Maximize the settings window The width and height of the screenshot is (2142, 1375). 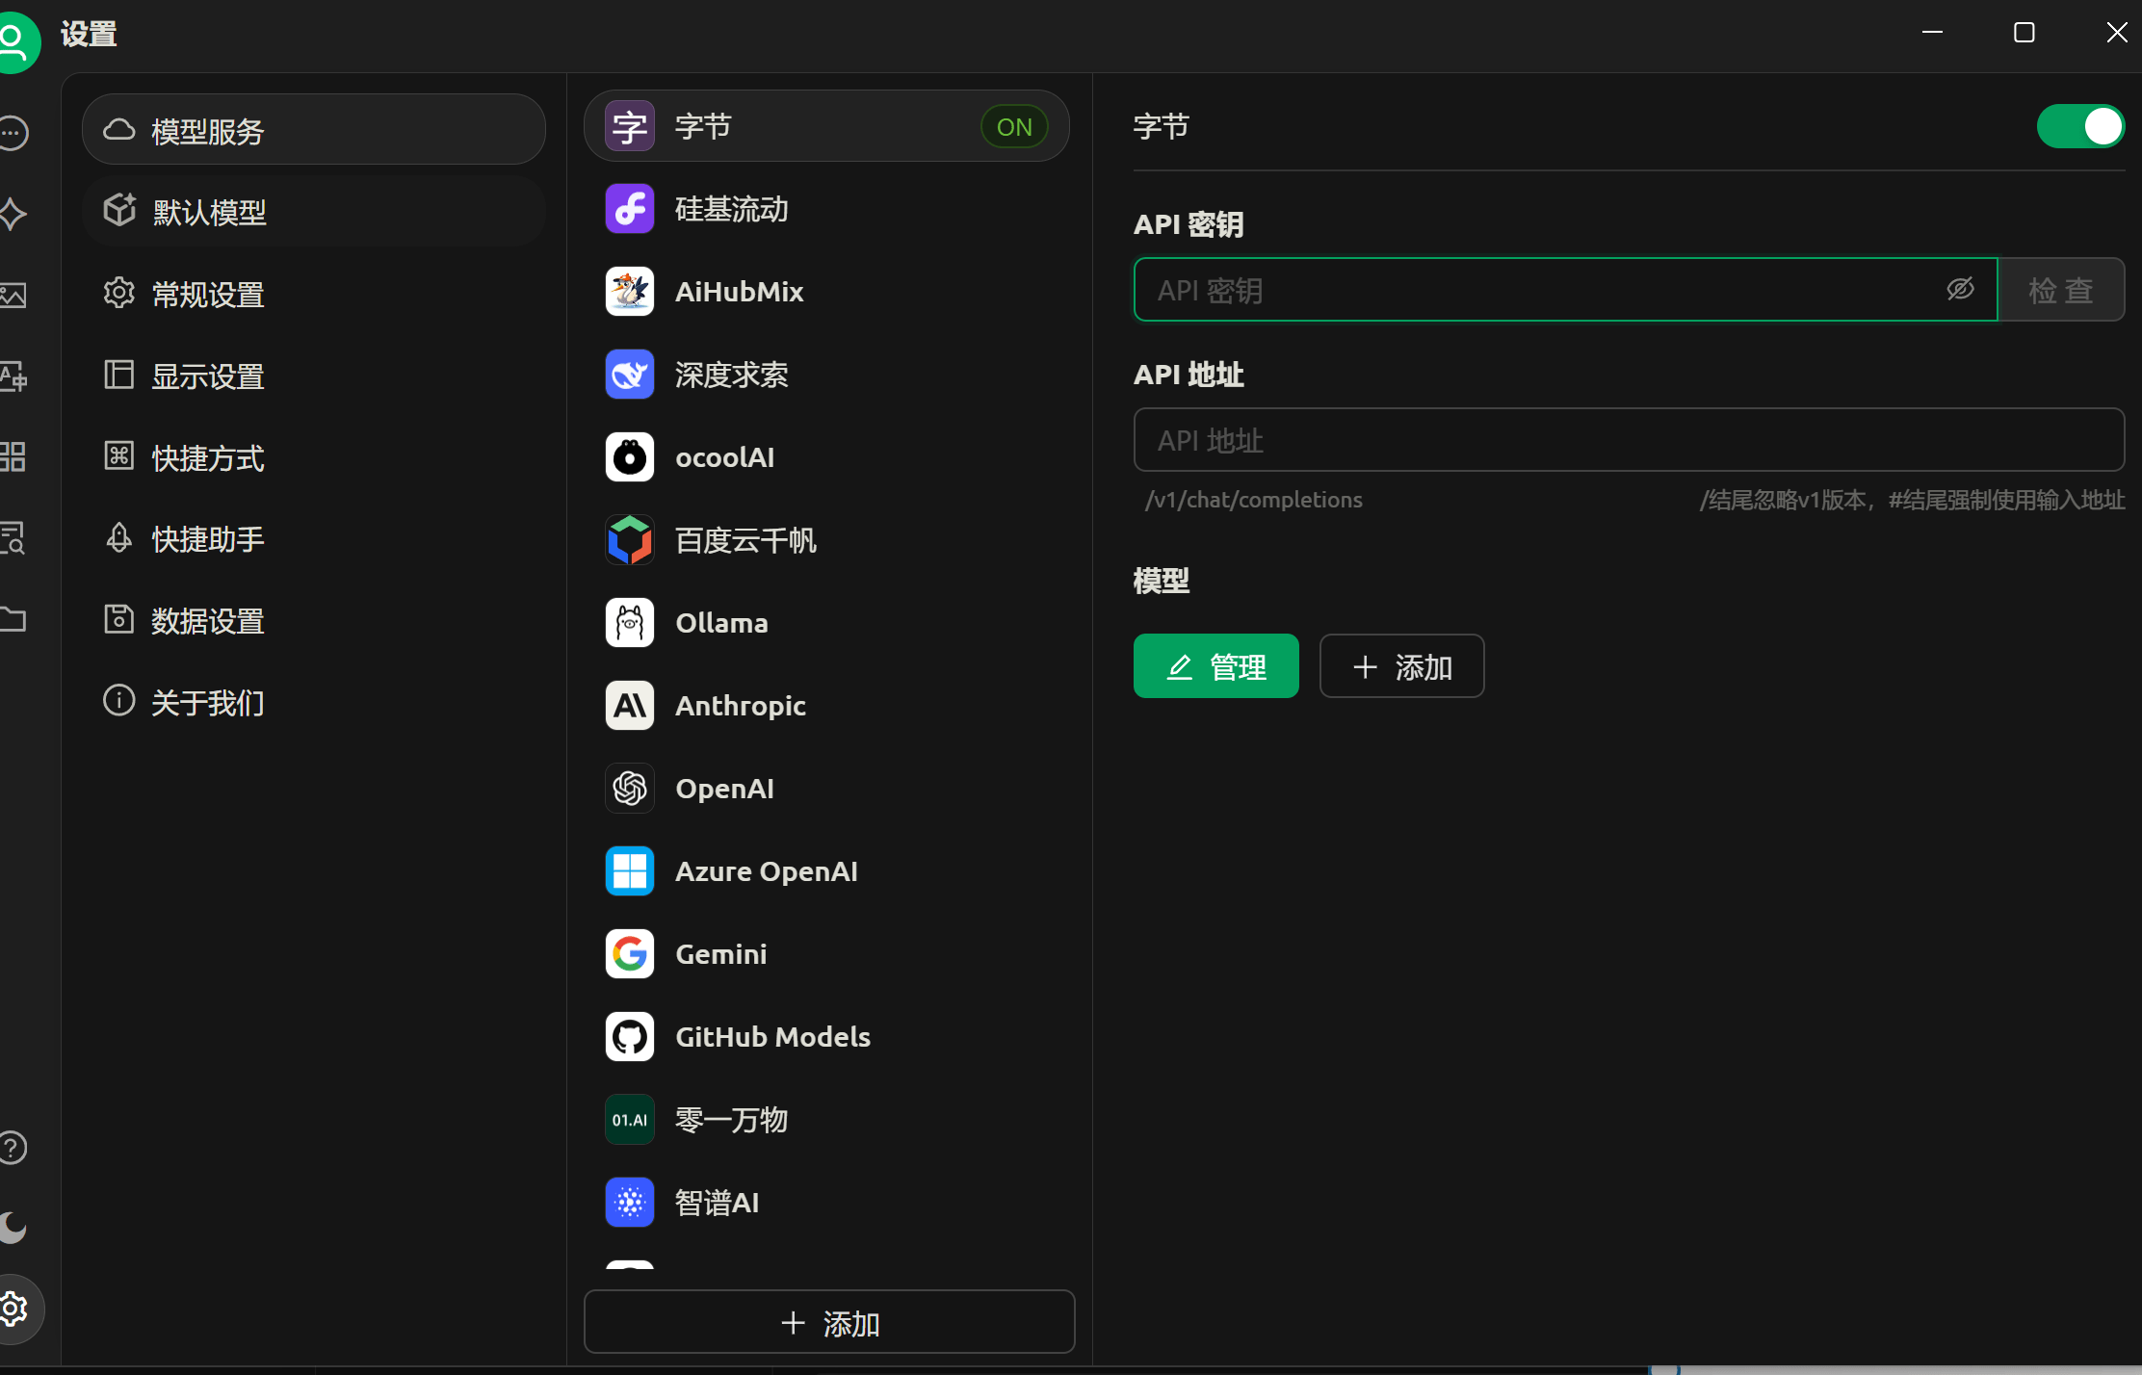click(x=2024, y=33)
